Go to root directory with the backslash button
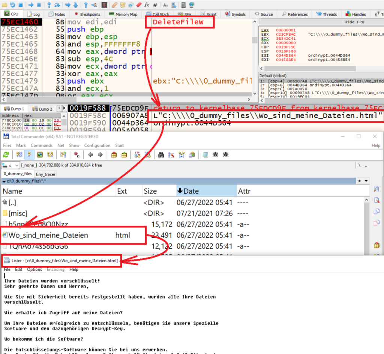Image resolution: width=384 pixels, height=354 pixels. 359,165
